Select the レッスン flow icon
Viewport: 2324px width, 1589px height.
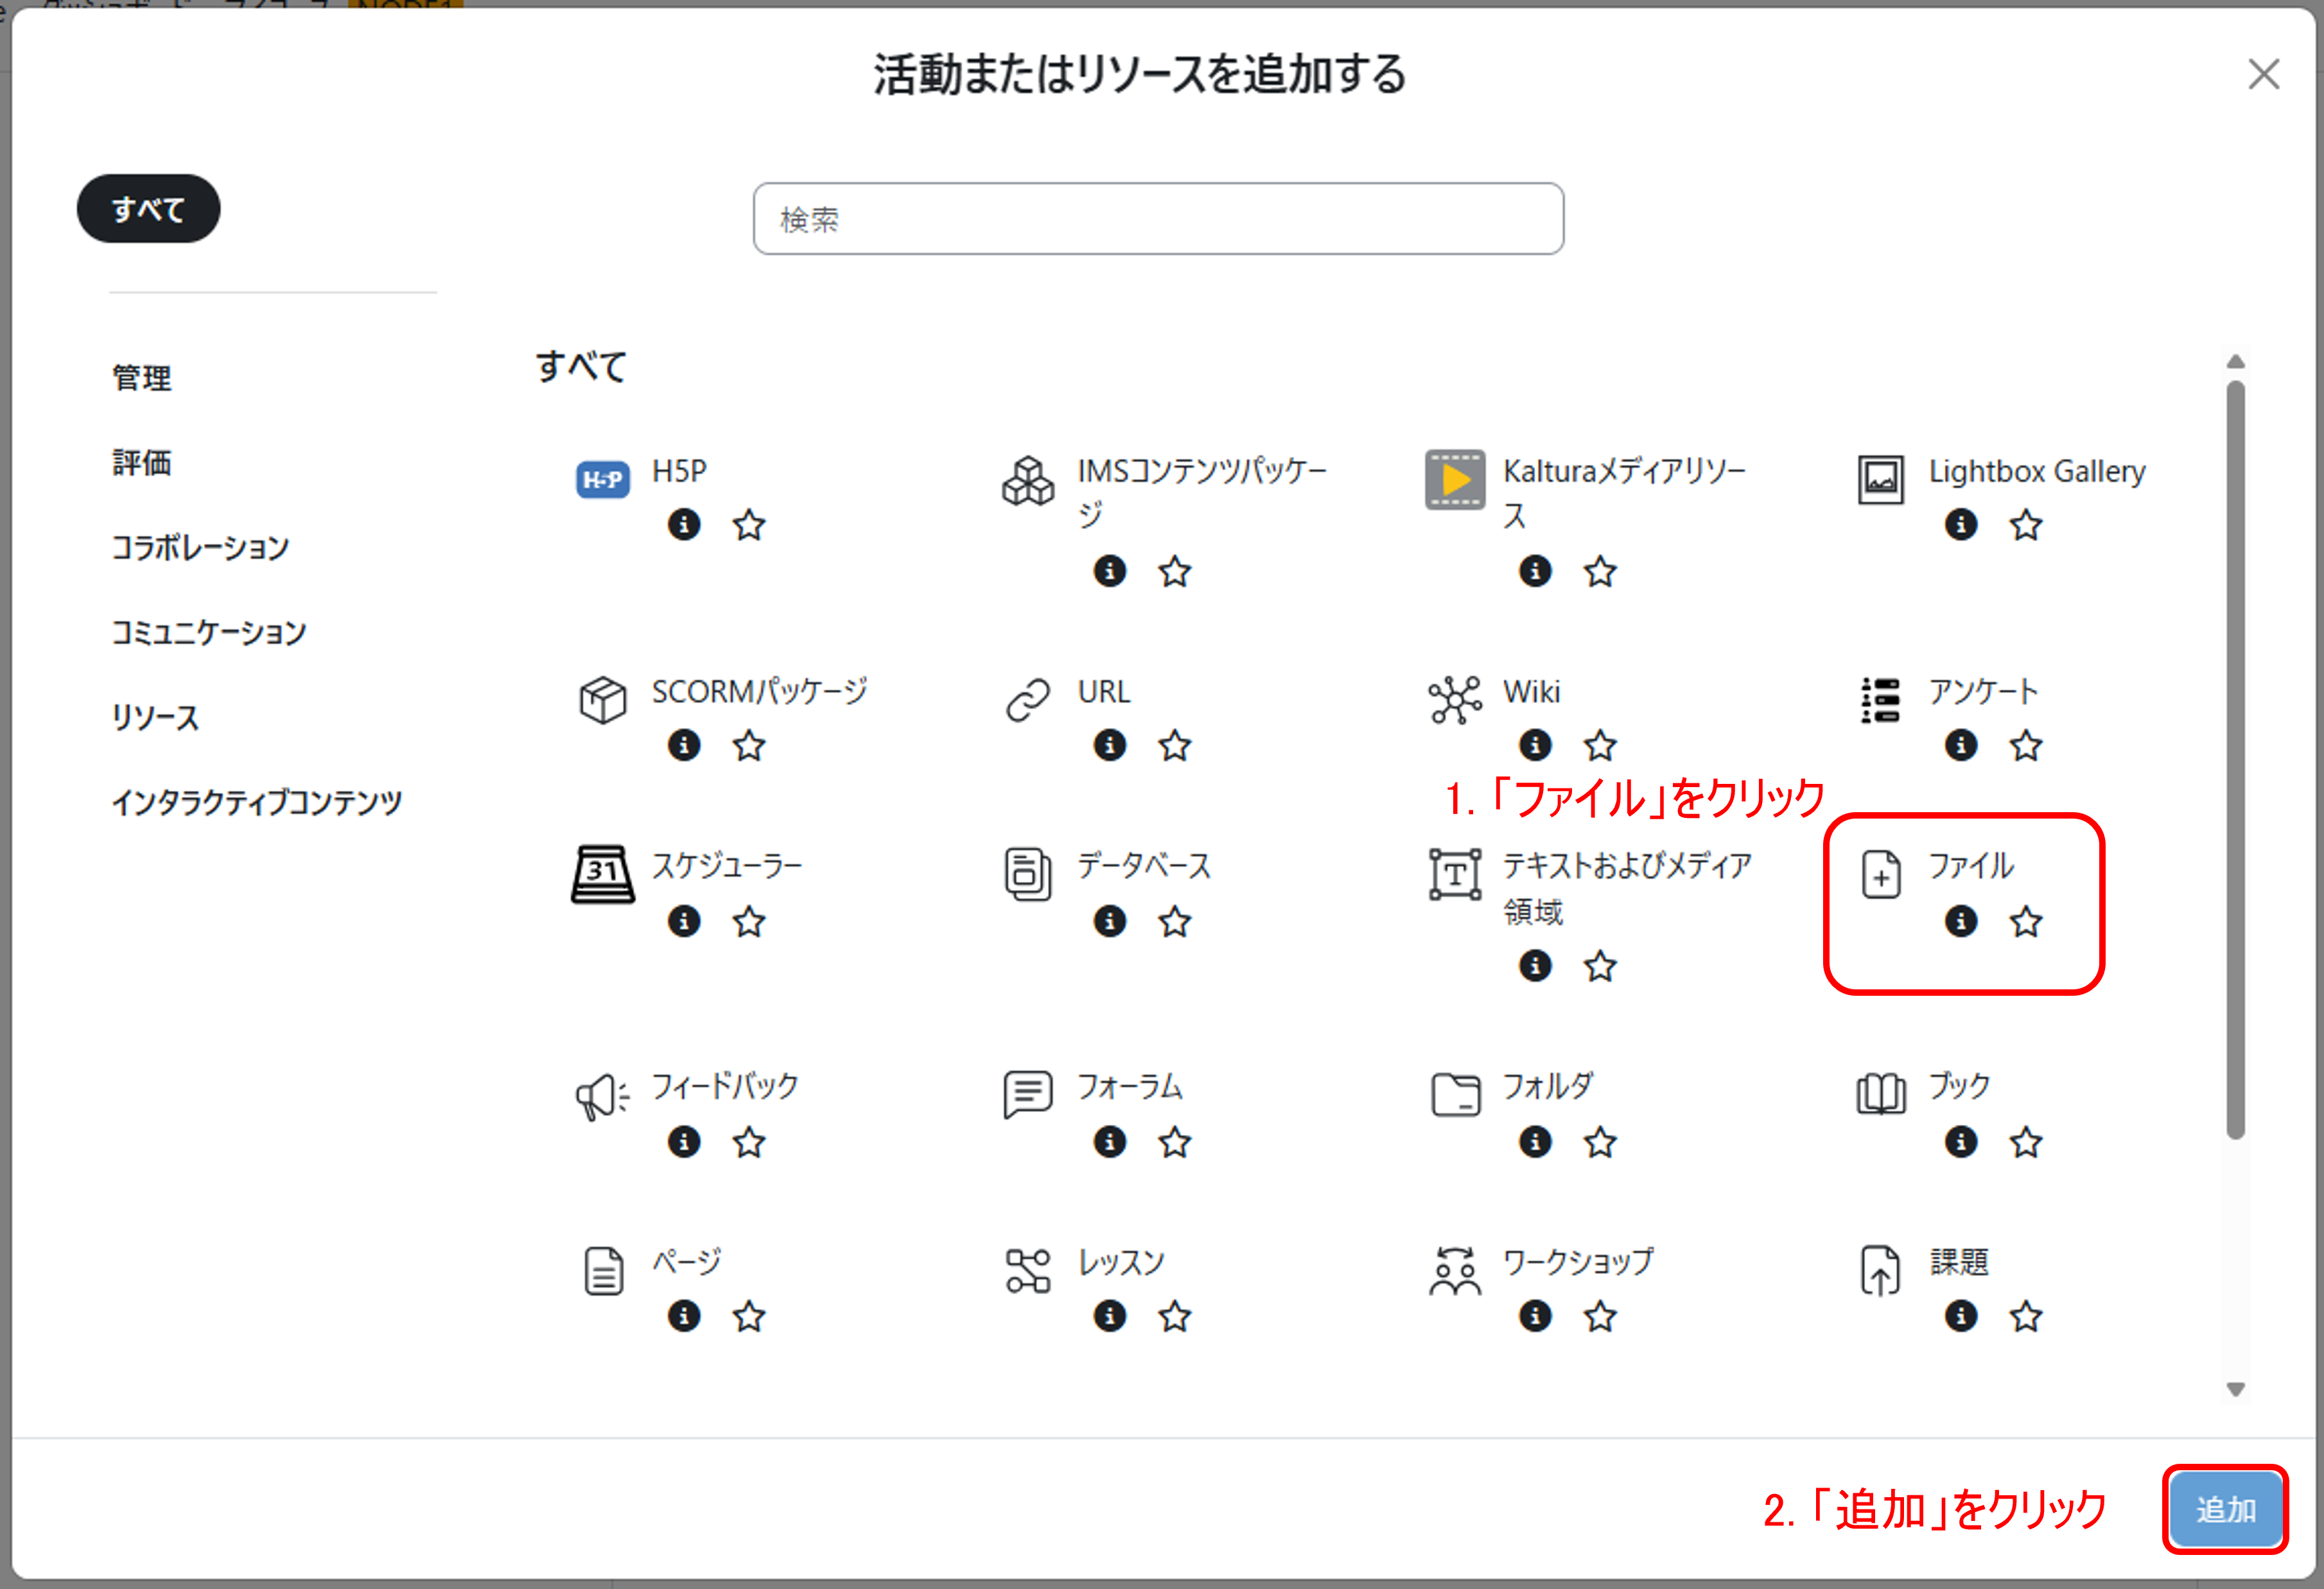tap(1028, 1271)
